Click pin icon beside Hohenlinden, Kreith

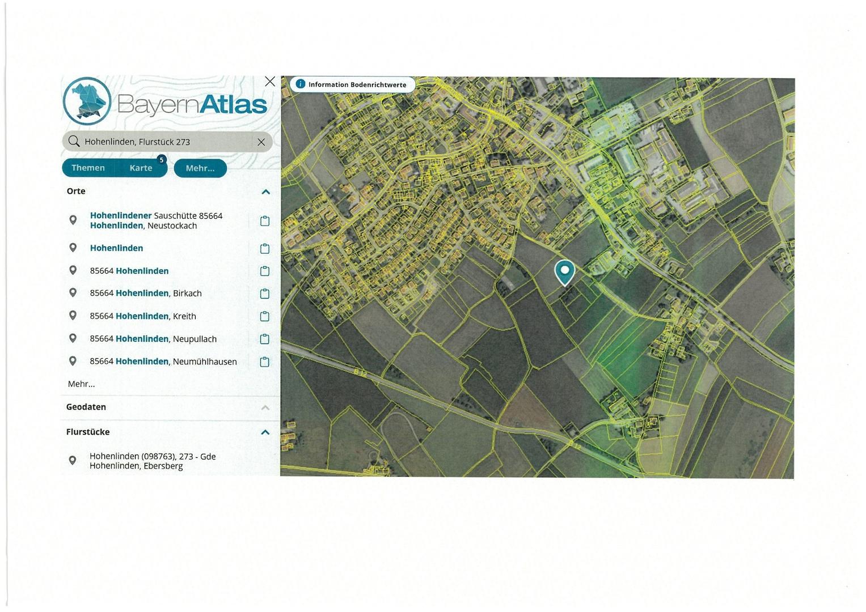(x=73, y=315)
